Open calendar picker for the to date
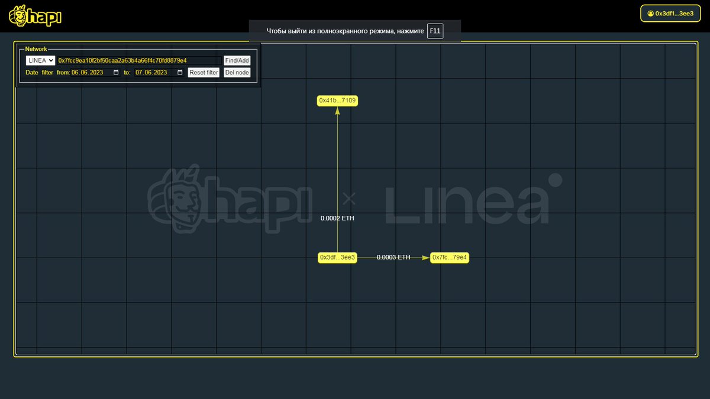This screenshot has height=399, width=710. [180, 73]
